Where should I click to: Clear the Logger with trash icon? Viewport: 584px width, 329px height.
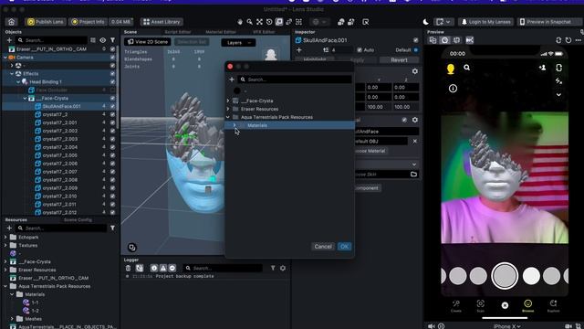click(x=128, y=268)
